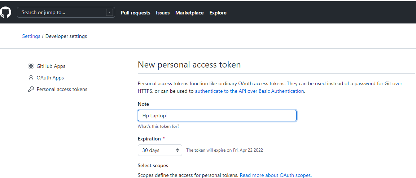Image resolution: width=416 pixels, height=178 pixels.
Task: Select OAuth Apps in the sidebar
Action: [50, 78]
